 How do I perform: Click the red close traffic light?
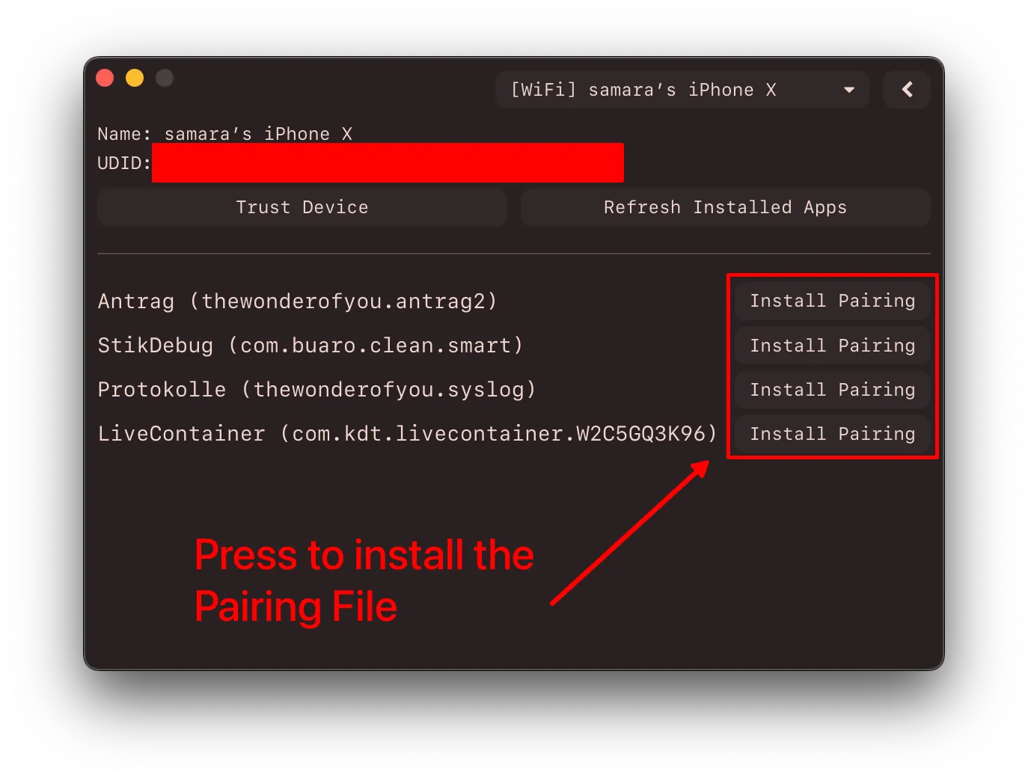point(105,77)
